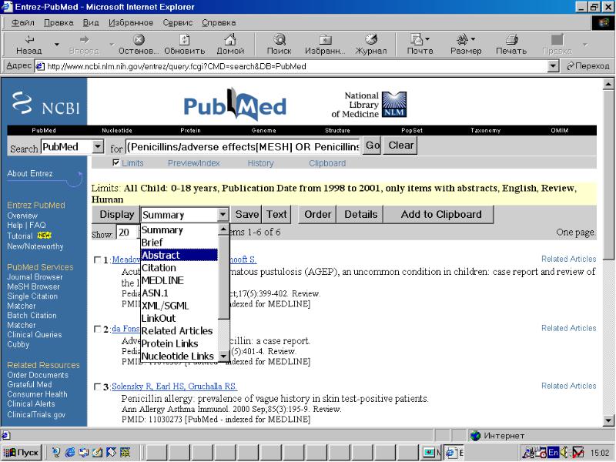Click the speaker volume icon in tray
The height and width of the screenshot is (462, 616).
point(564,453)
